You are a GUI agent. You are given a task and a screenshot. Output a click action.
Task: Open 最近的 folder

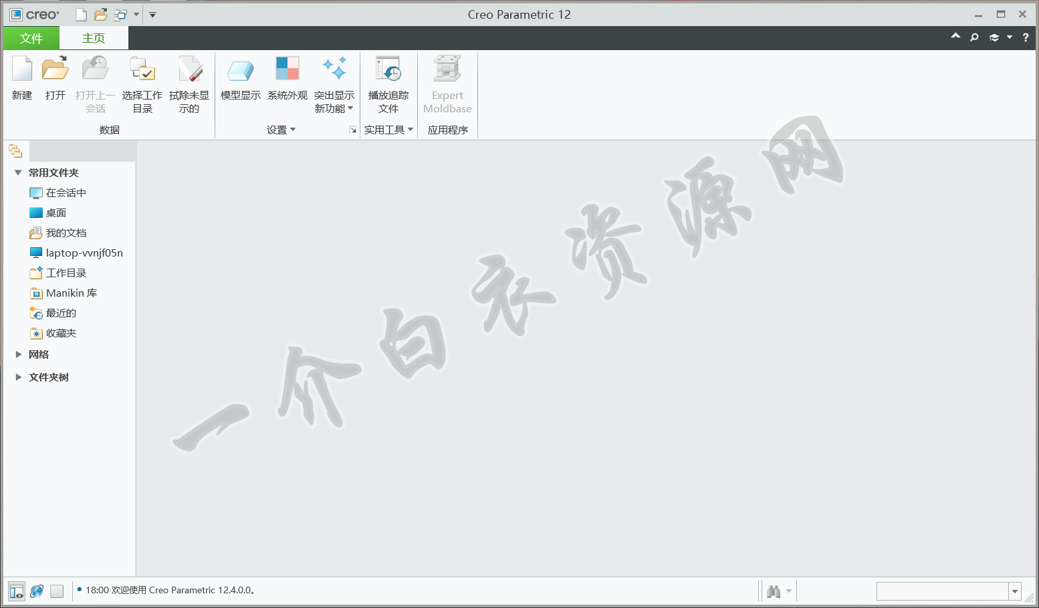point(53,313)
